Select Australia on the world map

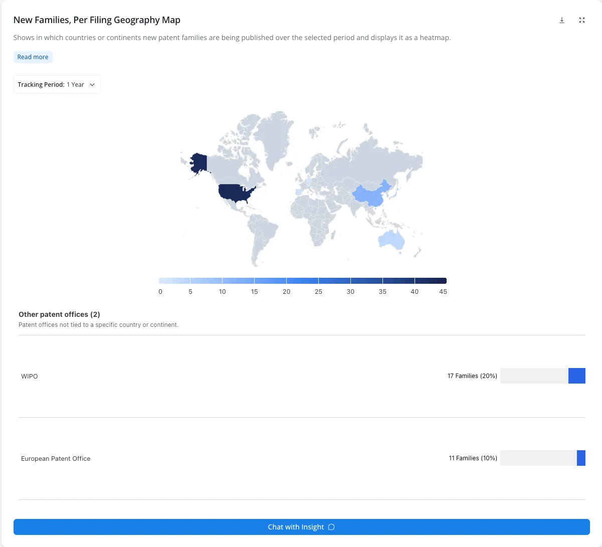(x=391, y=239)
